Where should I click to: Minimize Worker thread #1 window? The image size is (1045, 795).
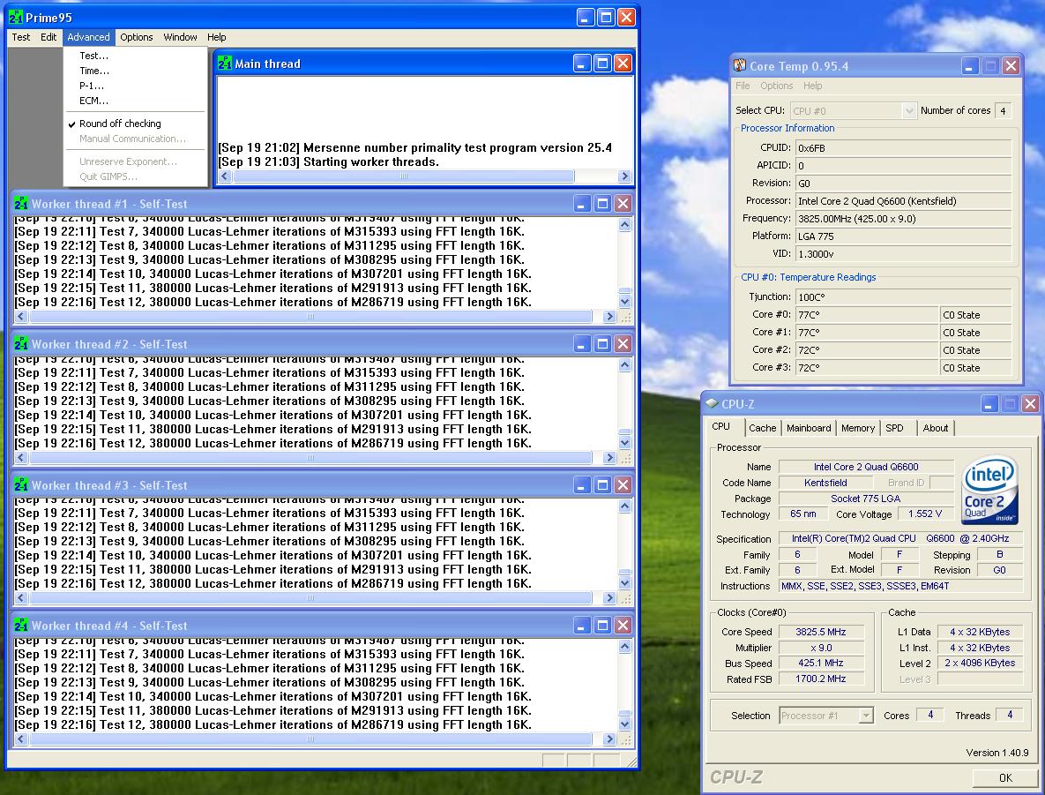pyautogui.click(x=582, y=204)
